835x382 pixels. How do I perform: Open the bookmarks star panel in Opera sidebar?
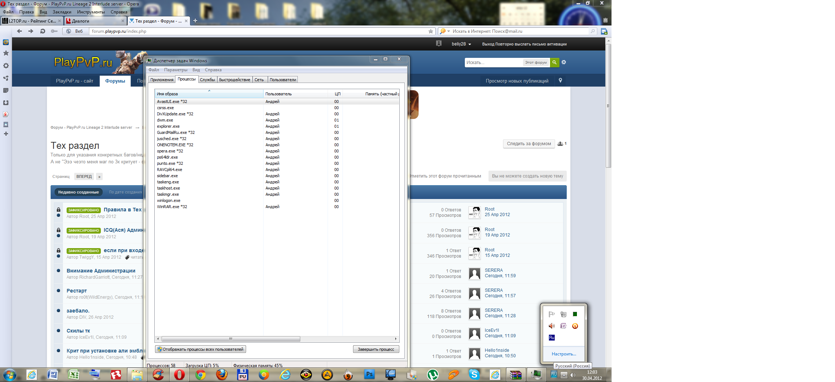(x=6, y=53)
